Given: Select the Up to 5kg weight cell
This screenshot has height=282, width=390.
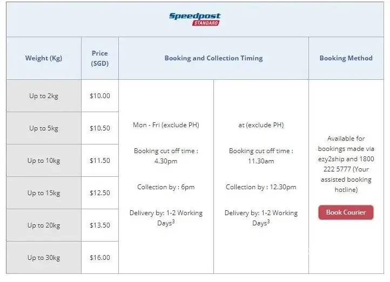Looking at the screenshot, I should 44,128.
